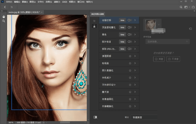Enable the 移除 JPEG 伪影 toggle
This screenshot has width=196, height=124.
point(130,49)
